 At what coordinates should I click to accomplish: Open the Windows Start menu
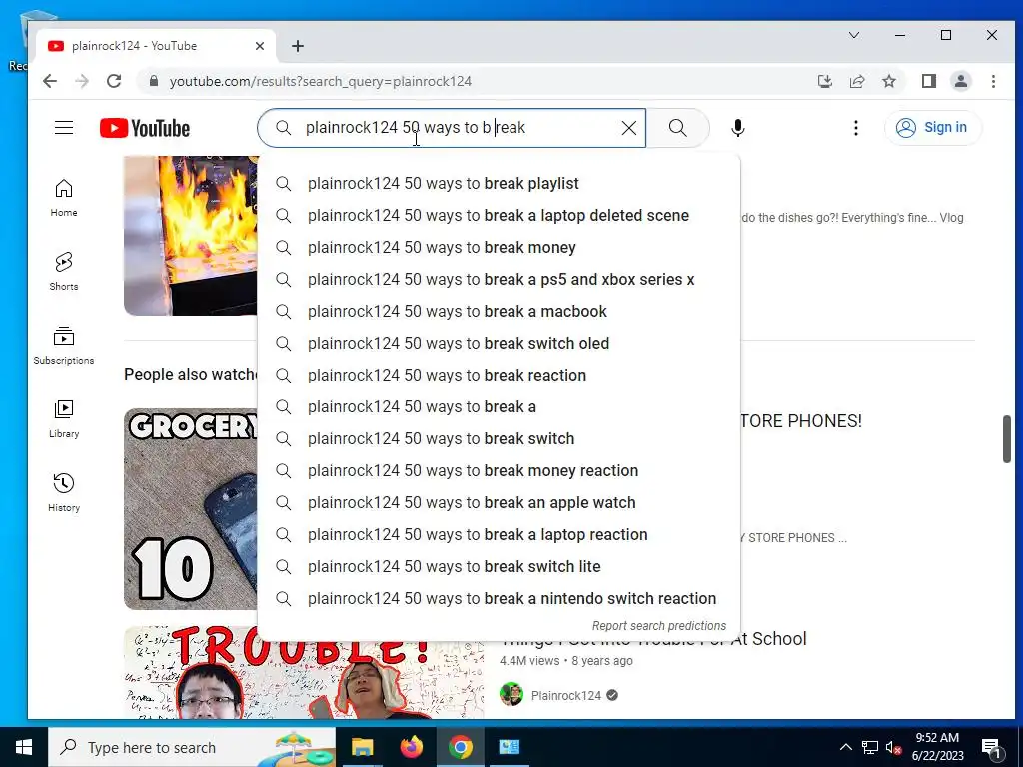click(24, 747)
